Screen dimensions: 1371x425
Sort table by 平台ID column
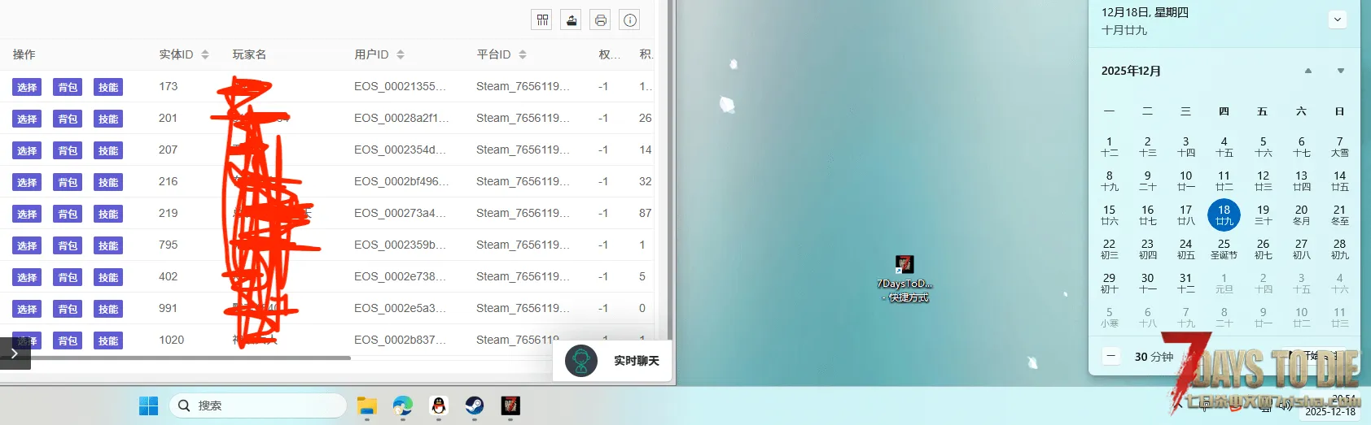click(x=523, y=54)
